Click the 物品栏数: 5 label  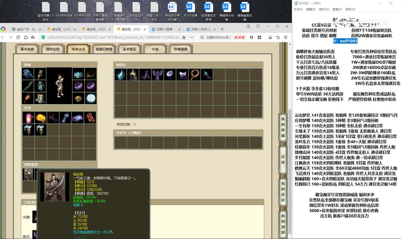[x=126, y=124]
